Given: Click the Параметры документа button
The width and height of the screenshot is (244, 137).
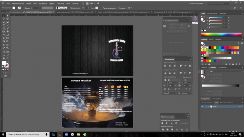Looking at the screenshot, I should pos(109,8).
